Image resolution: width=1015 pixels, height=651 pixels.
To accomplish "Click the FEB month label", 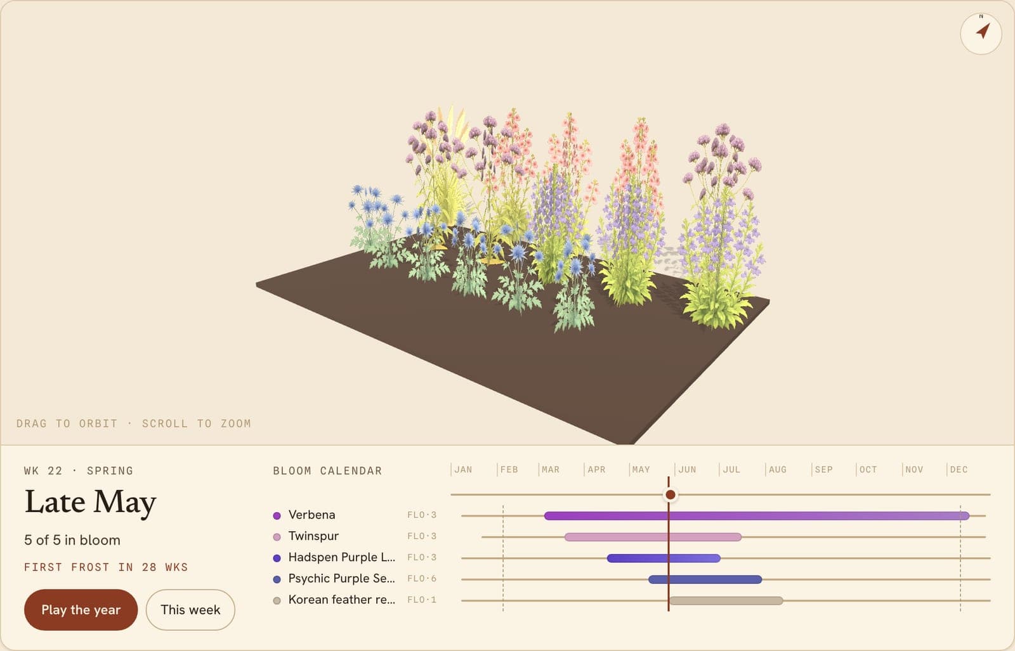I will tap(509, 470).
